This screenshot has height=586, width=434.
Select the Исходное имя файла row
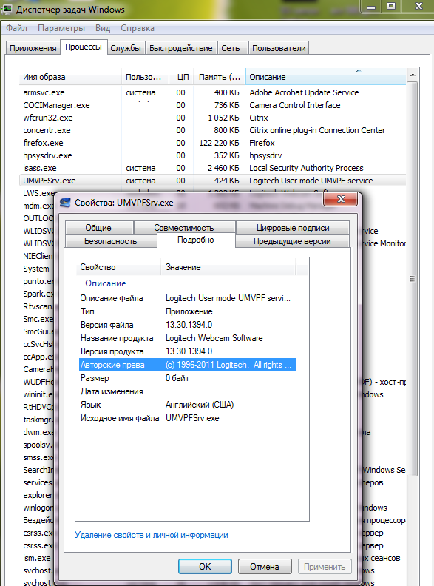click(187, 418)
